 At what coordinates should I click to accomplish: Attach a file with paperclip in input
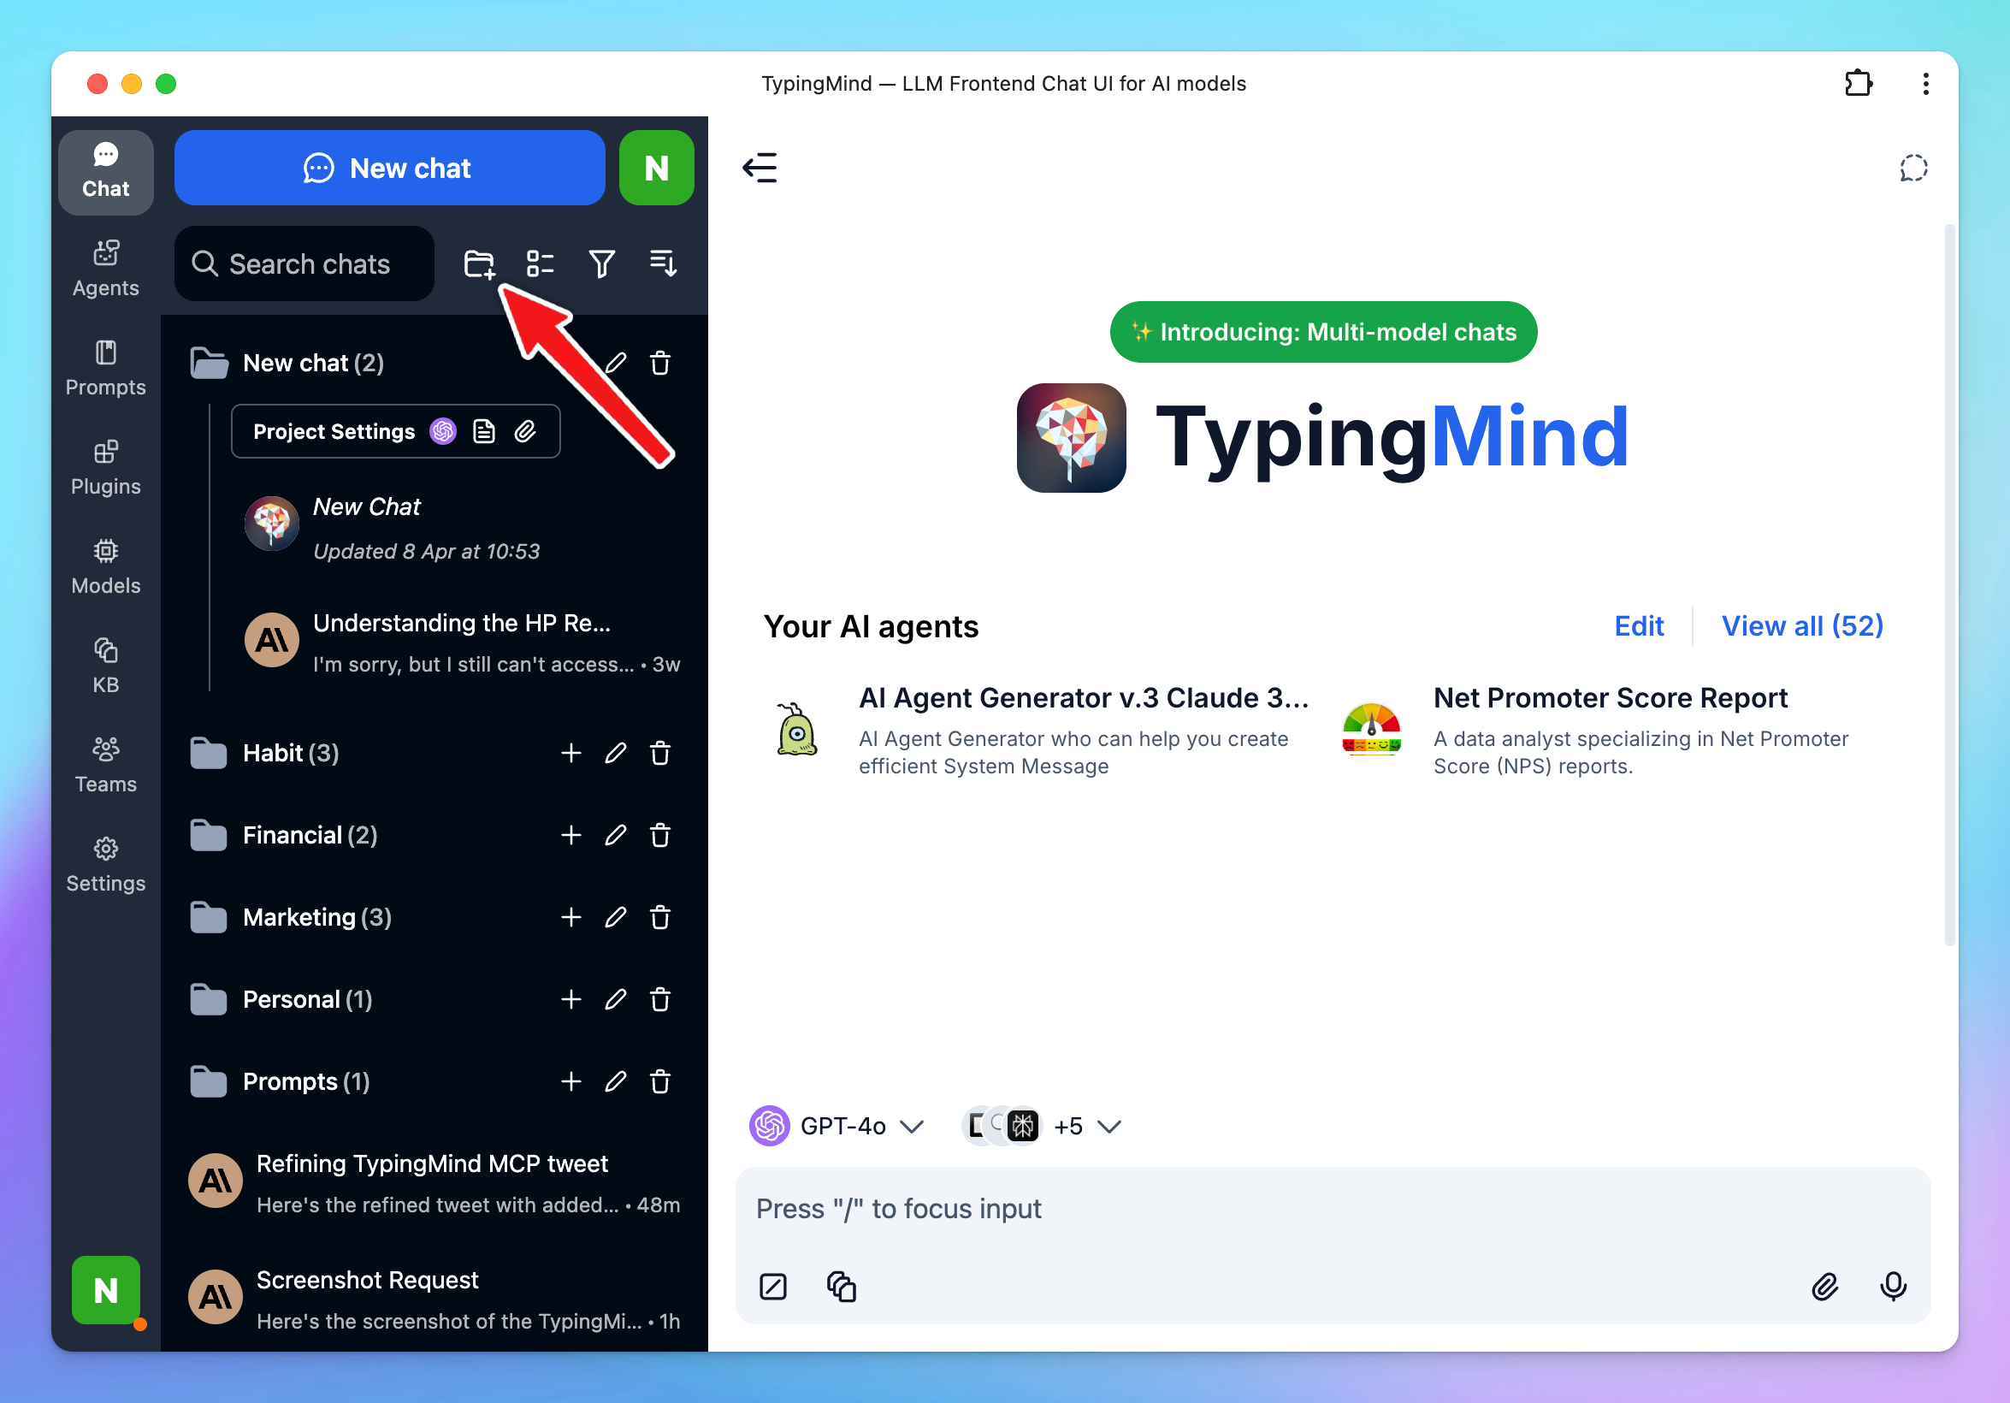tap(1824, 1287)
